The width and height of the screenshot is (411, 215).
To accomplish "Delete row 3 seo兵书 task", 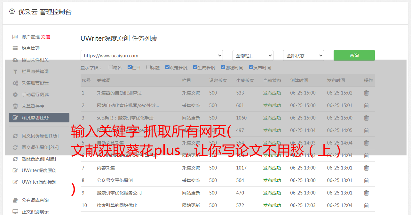I will tap(366, 118).
